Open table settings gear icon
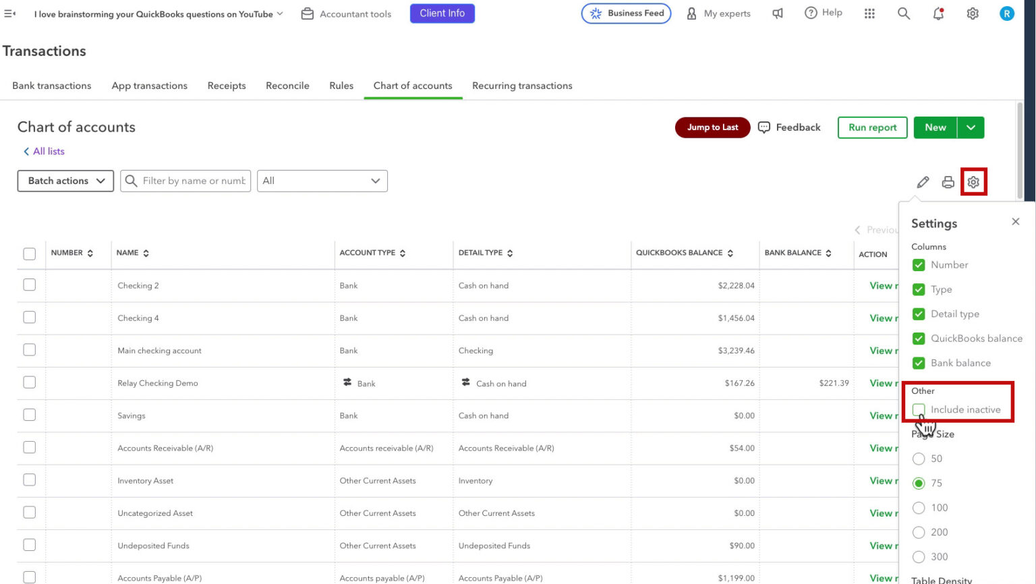Image resolution: width=1036 pixels, height=584 pixels. coord(973,182)
